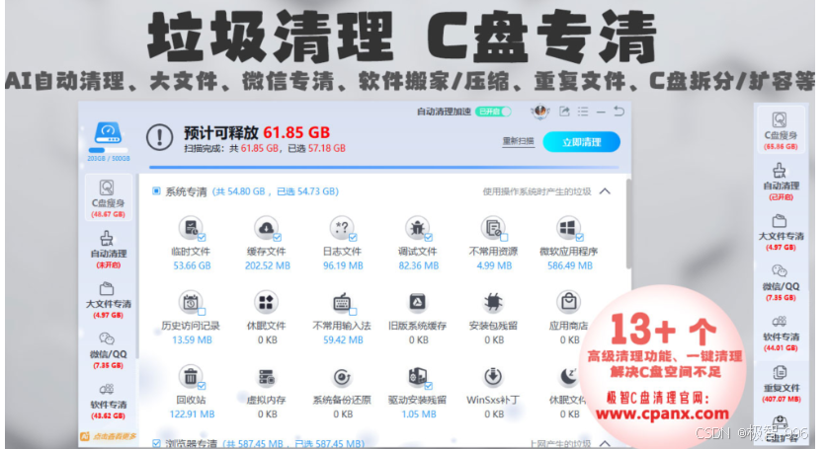Open 自动清理 in right panel
825x449 pixels.
pos(781,182)
